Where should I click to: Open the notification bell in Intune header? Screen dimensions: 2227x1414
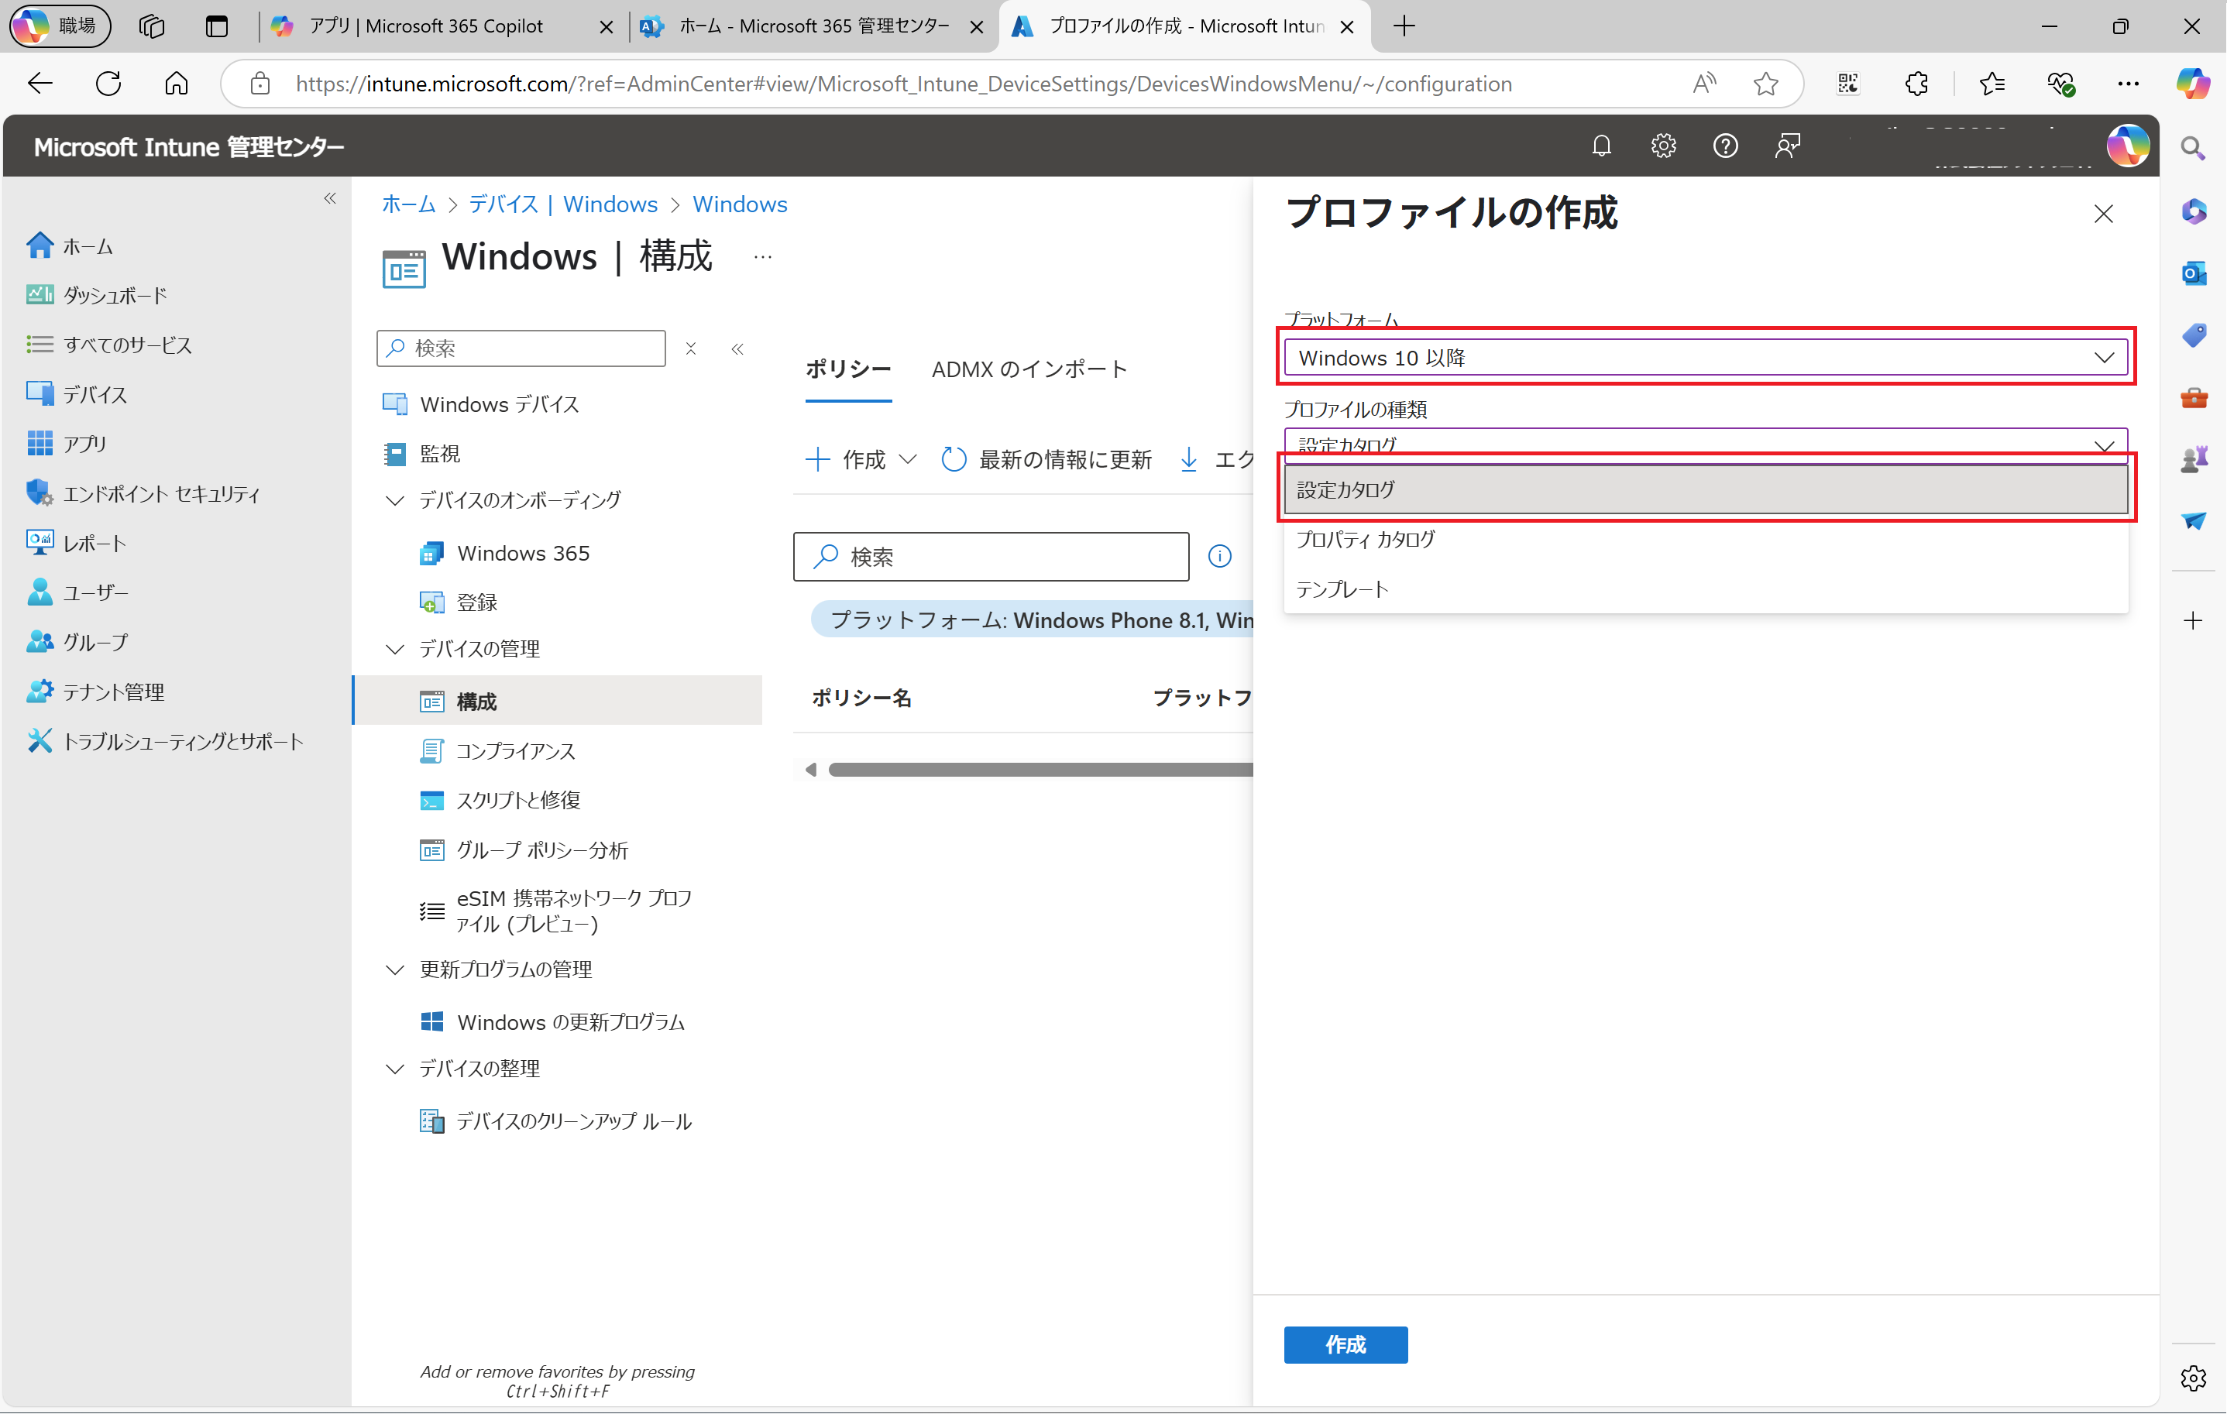point(1601,145)
